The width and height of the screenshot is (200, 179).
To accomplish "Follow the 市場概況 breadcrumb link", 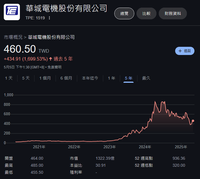I will tap(13, 37).
